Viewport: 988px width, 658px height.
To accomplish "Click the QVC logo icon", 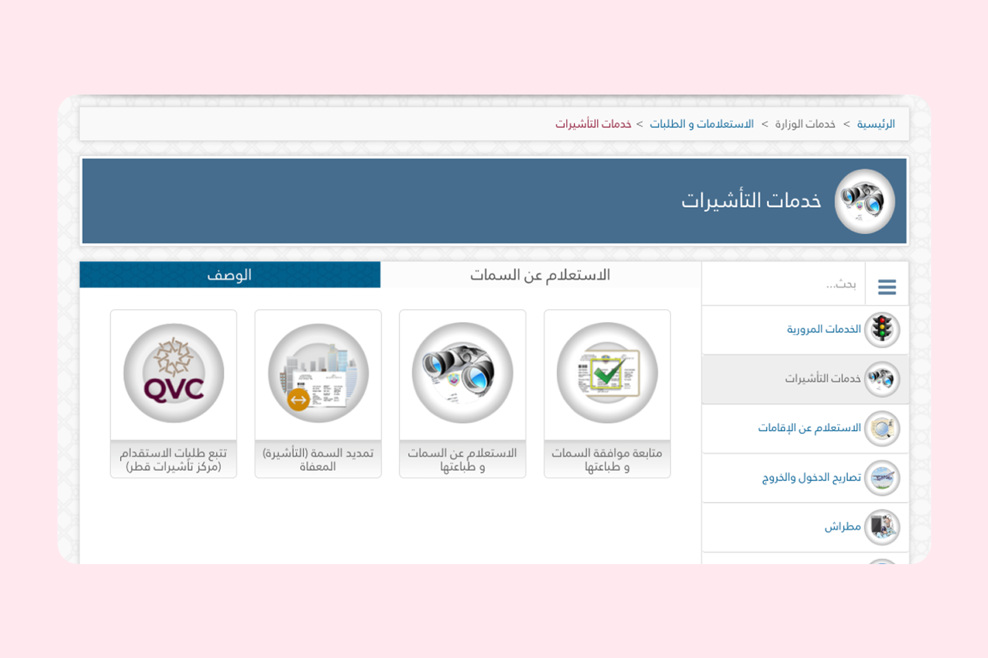I will coord(174,373).
